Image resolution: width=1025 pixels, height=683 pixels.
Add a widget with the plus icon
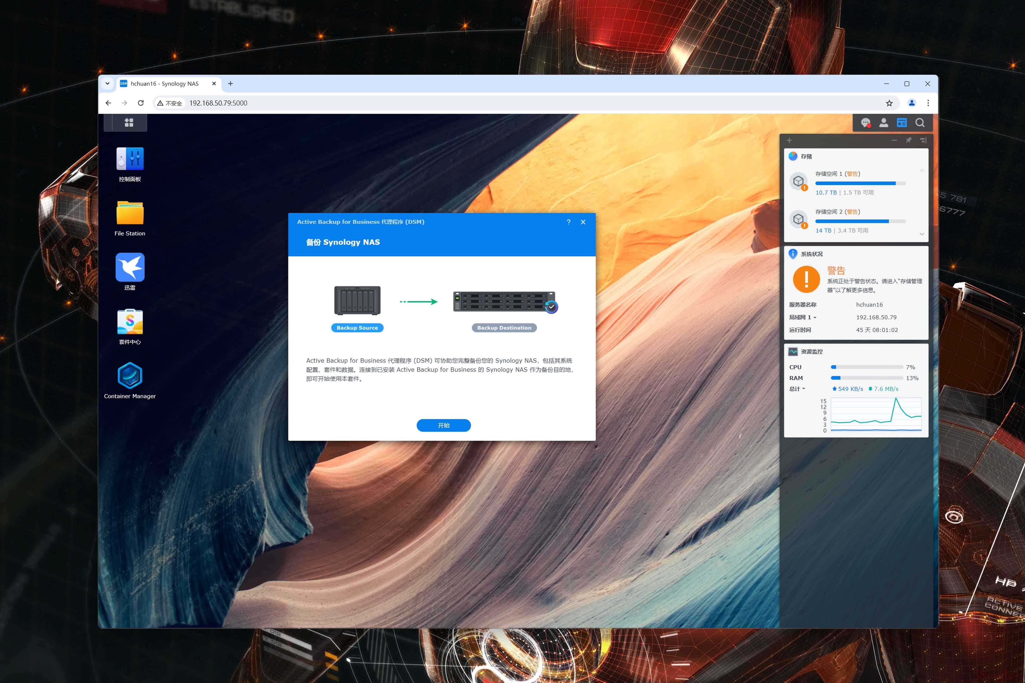pyautogui.click(x=789, y=140)
